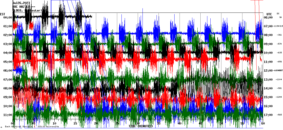Select the 11:00 EST row label
The image size is (283, 130).
(8, 115)
